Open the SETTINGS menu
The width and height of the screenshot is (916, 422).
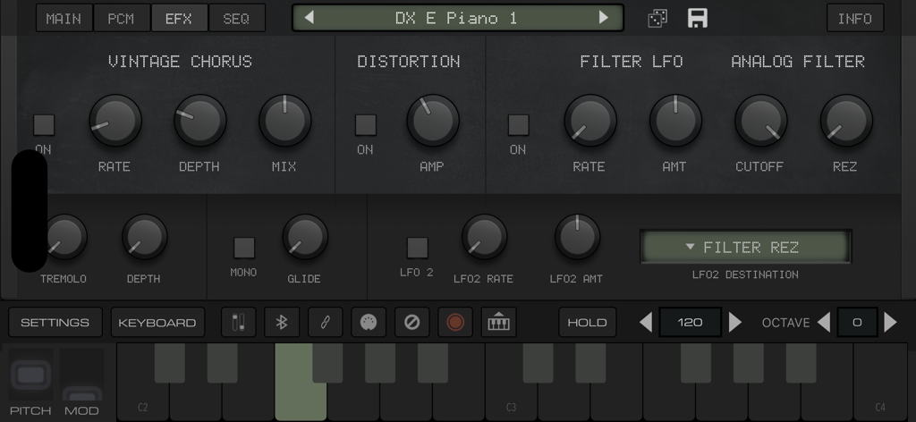pyautogui.click(x=55, y=322)
